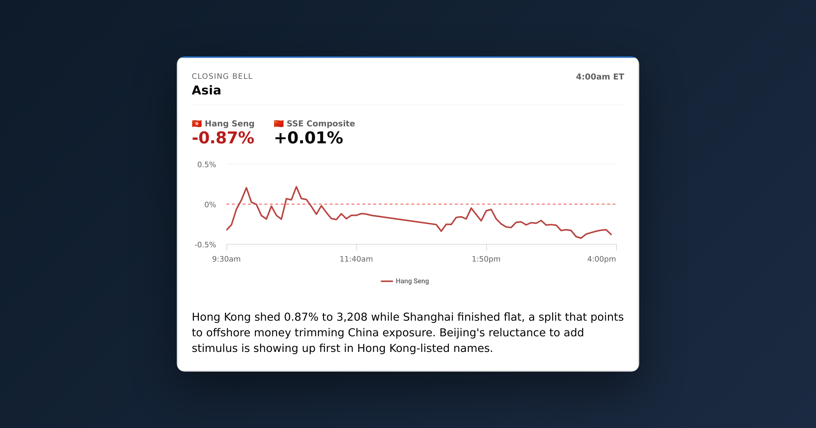The image size is (816, 428).
Task: Click the 9:30am axis tick label
Action: pyautogui.click(x=226, y=259)
